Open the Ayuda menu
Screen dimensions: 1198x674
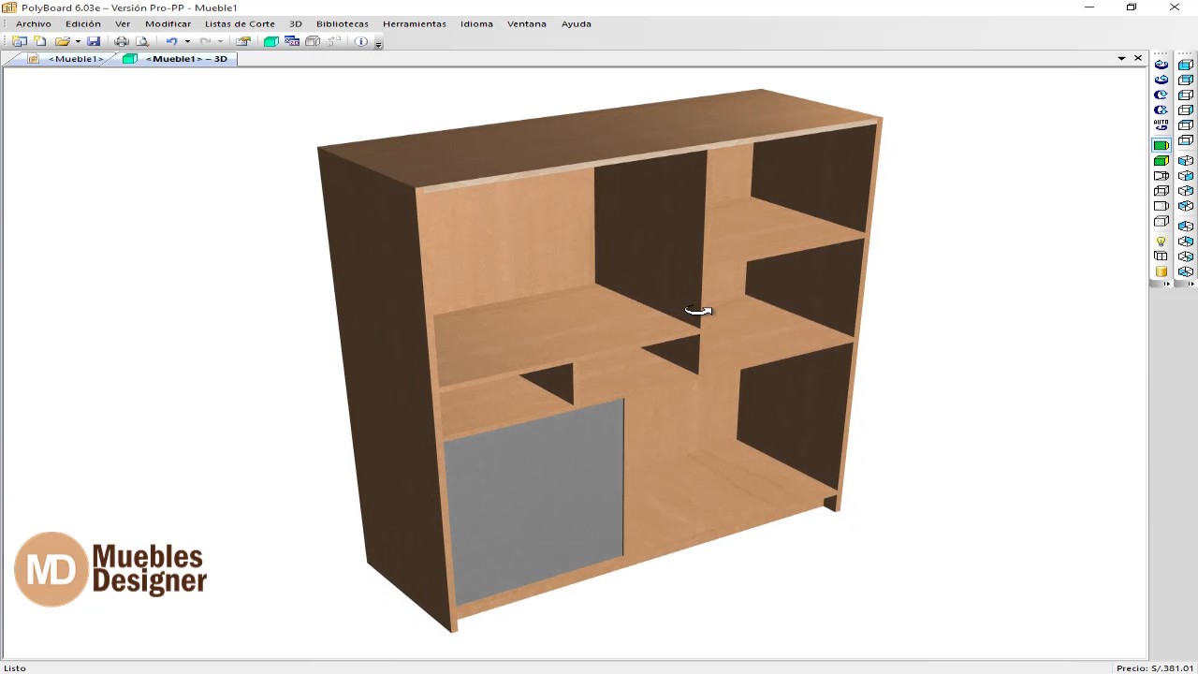coord(577,23)
